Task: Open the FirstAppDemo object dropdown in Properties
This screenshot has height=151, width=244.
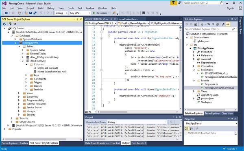Action: point(211,123)
